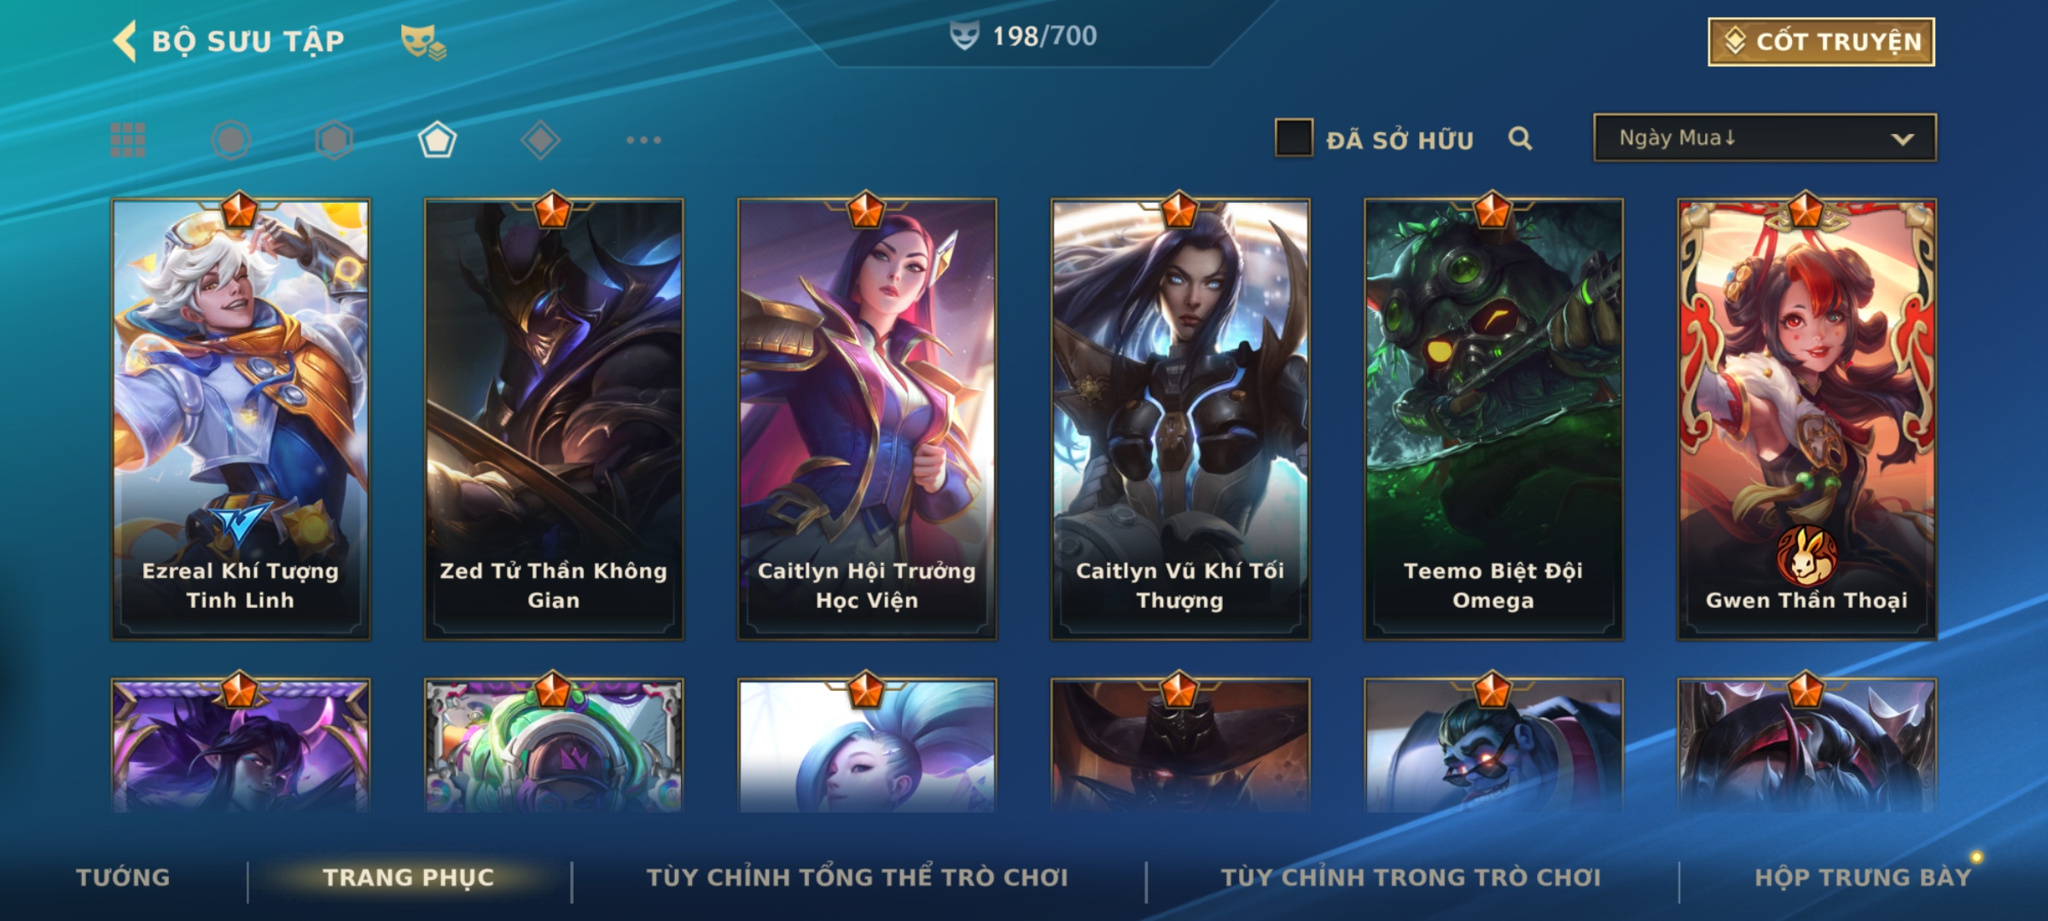
Task: Open the three-dots more filters icon
Action: click(x=643, y=140)
